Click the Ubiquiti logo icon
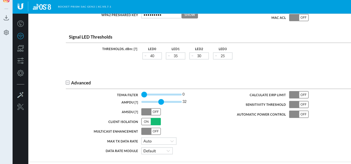This screenshot has width=351, height=164. click(x=21, y=6)
